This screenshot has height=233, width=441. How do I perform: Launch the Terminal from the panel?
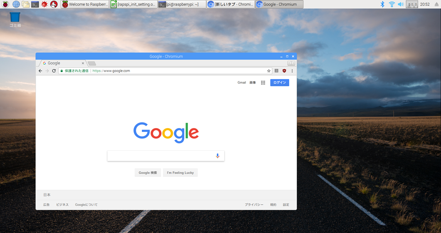[35, 4]
